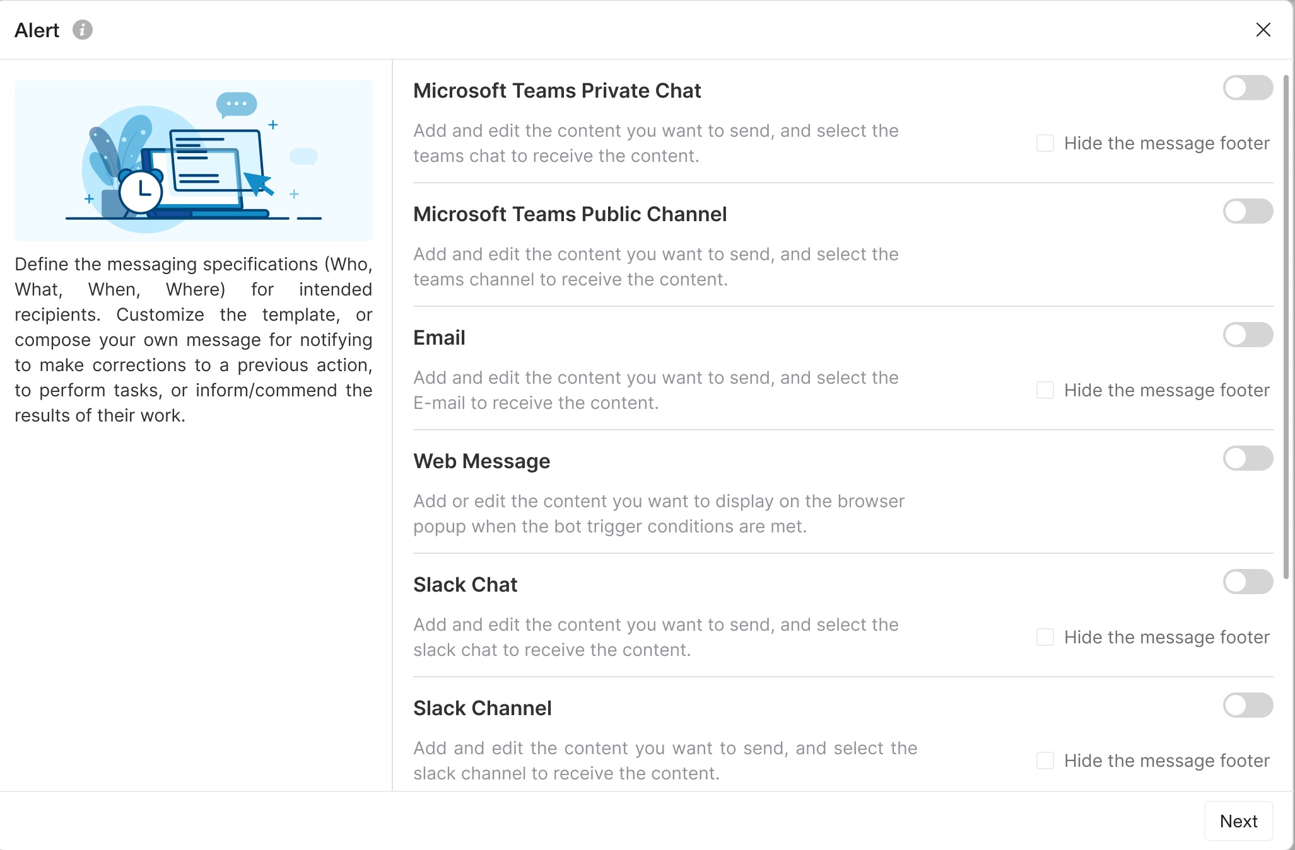This screenshot has width=1295, height=850.
Task: Check Hide the message footer for Slack Channel
Action: pos(1045,761)
